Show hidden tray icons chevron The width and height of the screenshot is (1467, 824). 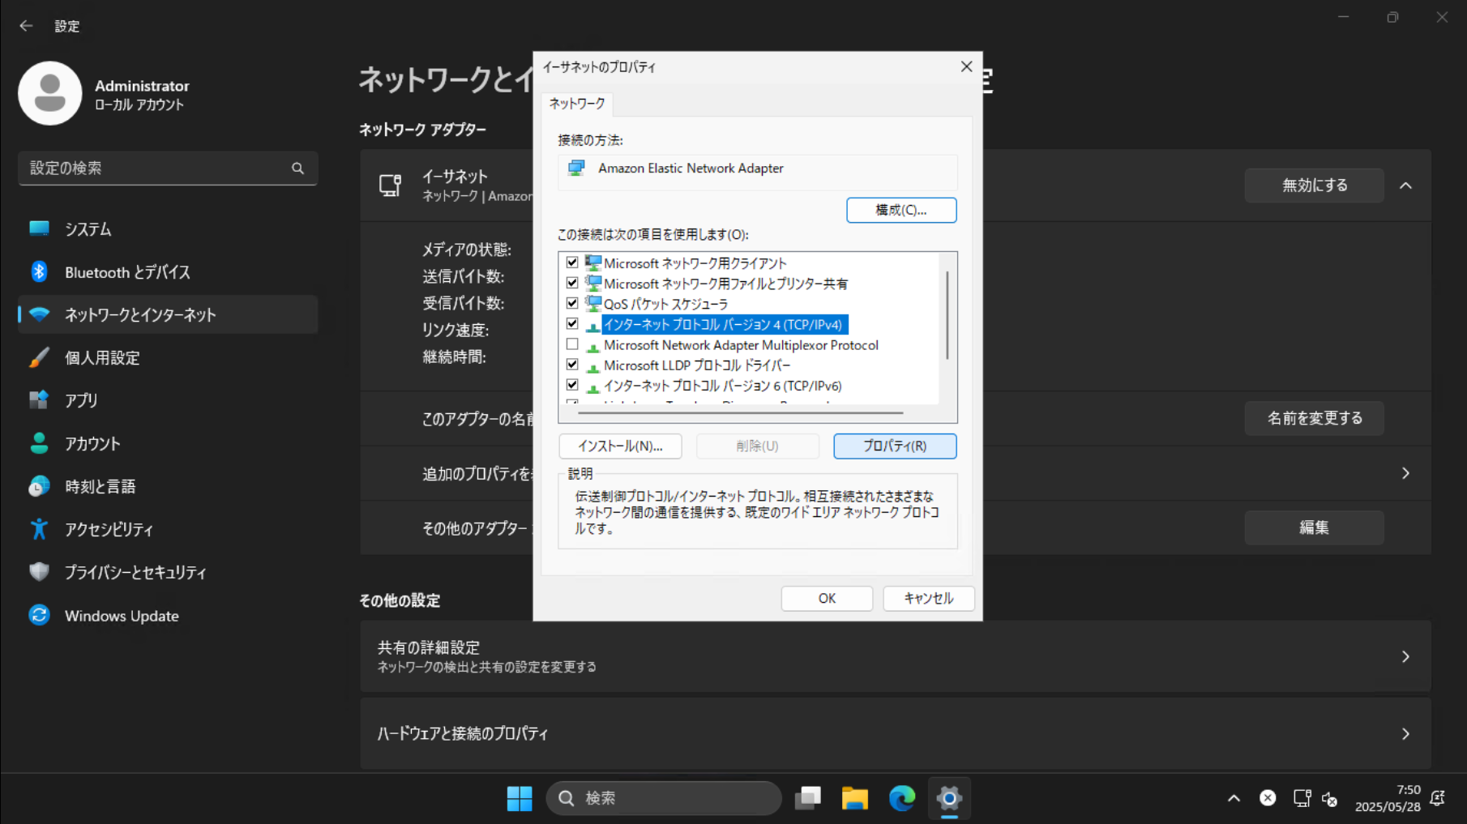tap(1234, 798)
